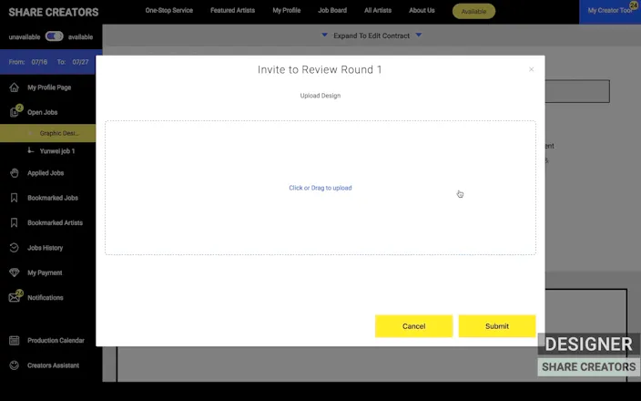Open the Open Jobs section
This screenshot has width=641, height=401.
(x=42, y=112)
